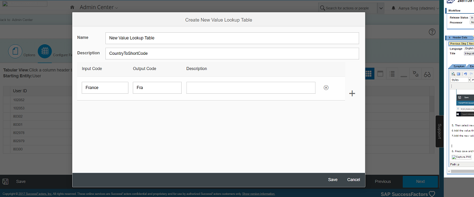This screenshot has height=197, width=474.
Task: Click the search magnifier icon
Action: click(x=322, y=8)
